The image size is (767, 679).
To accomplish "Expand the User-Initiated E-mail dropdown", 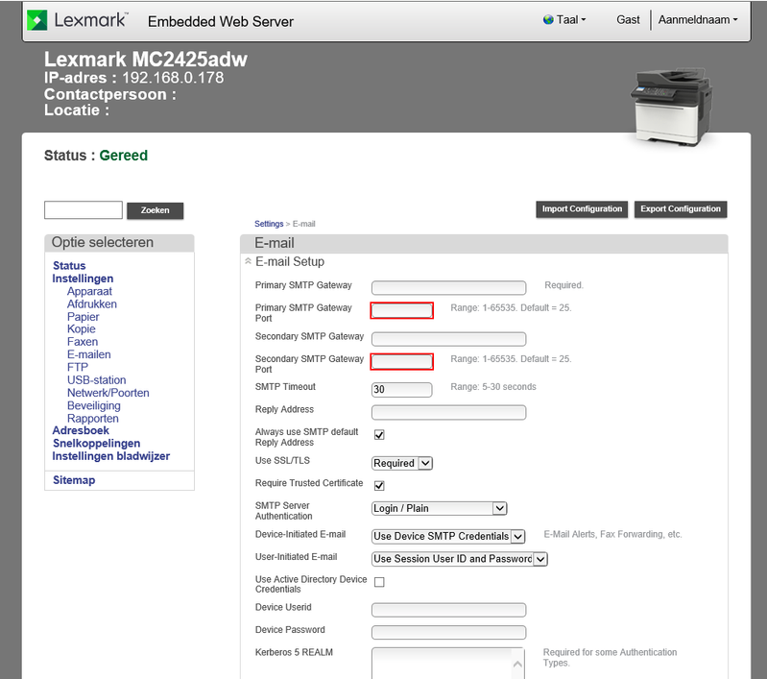I will (459, 558).
